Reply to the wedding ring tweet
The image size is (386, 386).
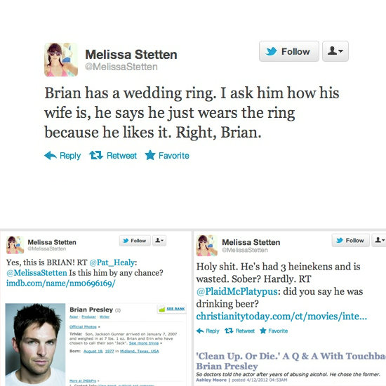coord(62,156)
